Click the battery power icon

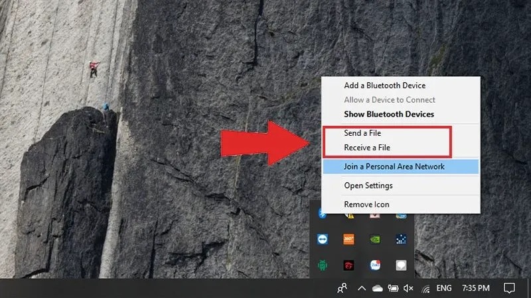392,288
